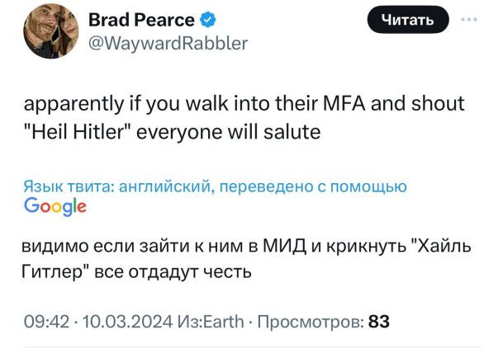Click the Google logo
The width and height of the screenshot is (503, 349).
tap(55, 206)
